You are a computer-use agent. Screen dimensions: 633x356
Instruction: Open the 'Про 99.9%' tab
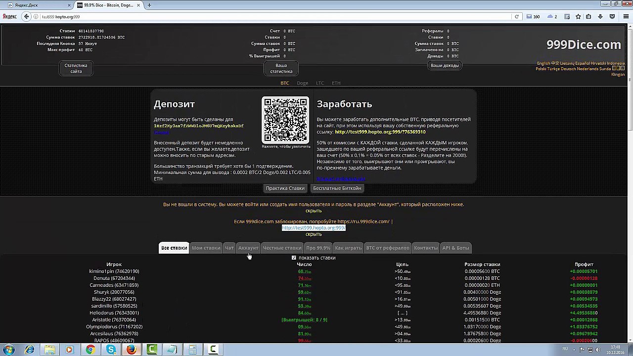click(318, 248)
